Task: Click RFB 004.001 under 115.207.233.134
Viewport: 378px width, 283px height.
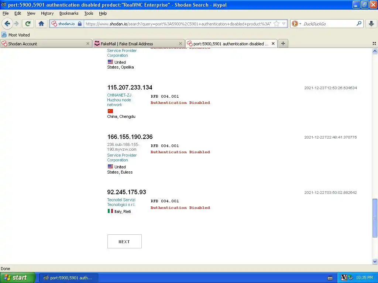Action: (165, 96)
